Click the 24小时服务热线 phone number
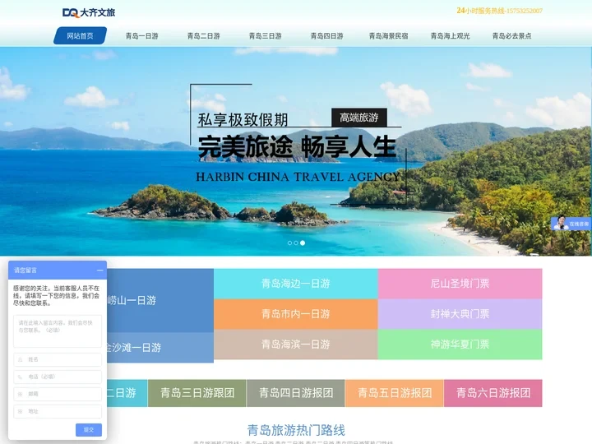Viewport: 592px width, 444px height. click(499, 11)
